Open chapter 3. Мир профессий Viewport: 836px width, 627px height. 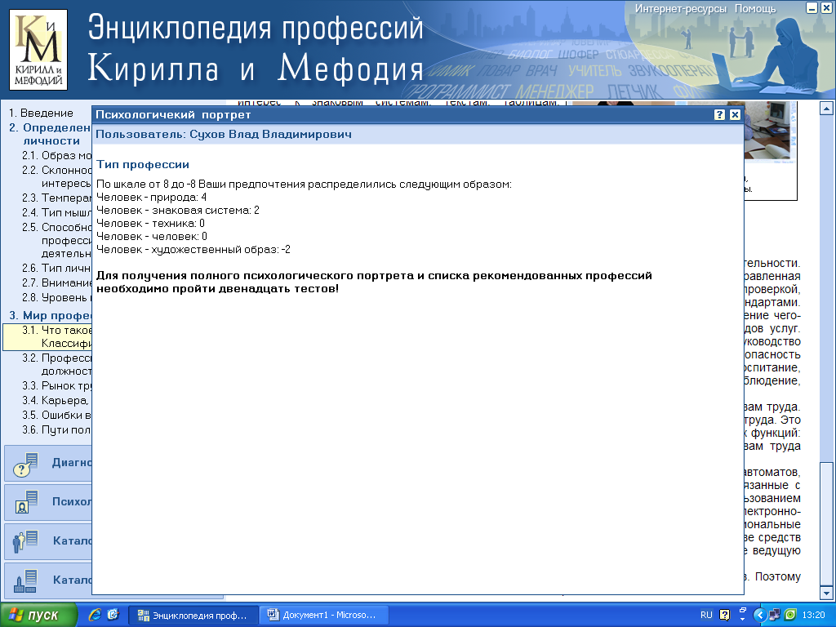point(50,315)
